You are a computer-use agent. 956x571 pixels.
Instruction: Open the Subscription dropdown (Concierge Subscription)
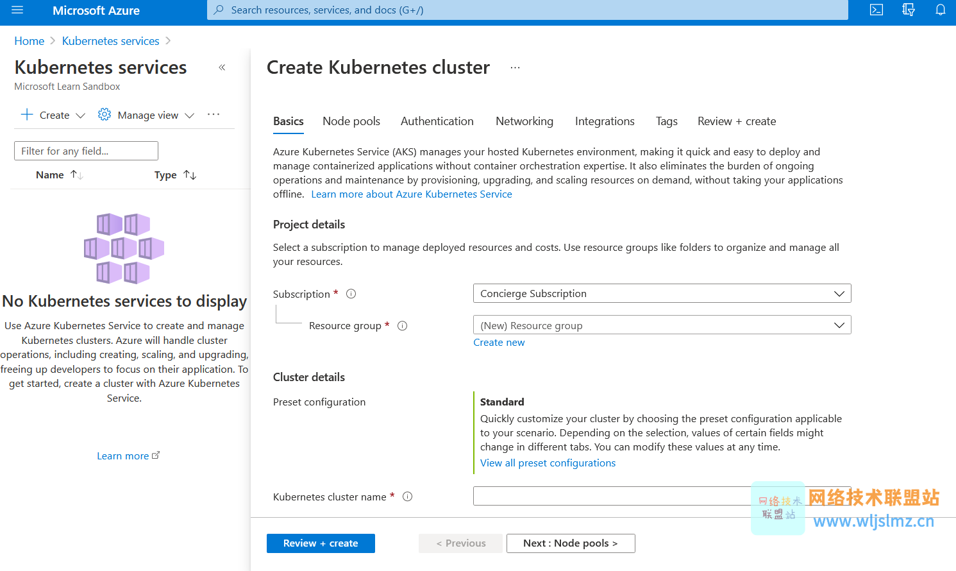pos(662,293)
